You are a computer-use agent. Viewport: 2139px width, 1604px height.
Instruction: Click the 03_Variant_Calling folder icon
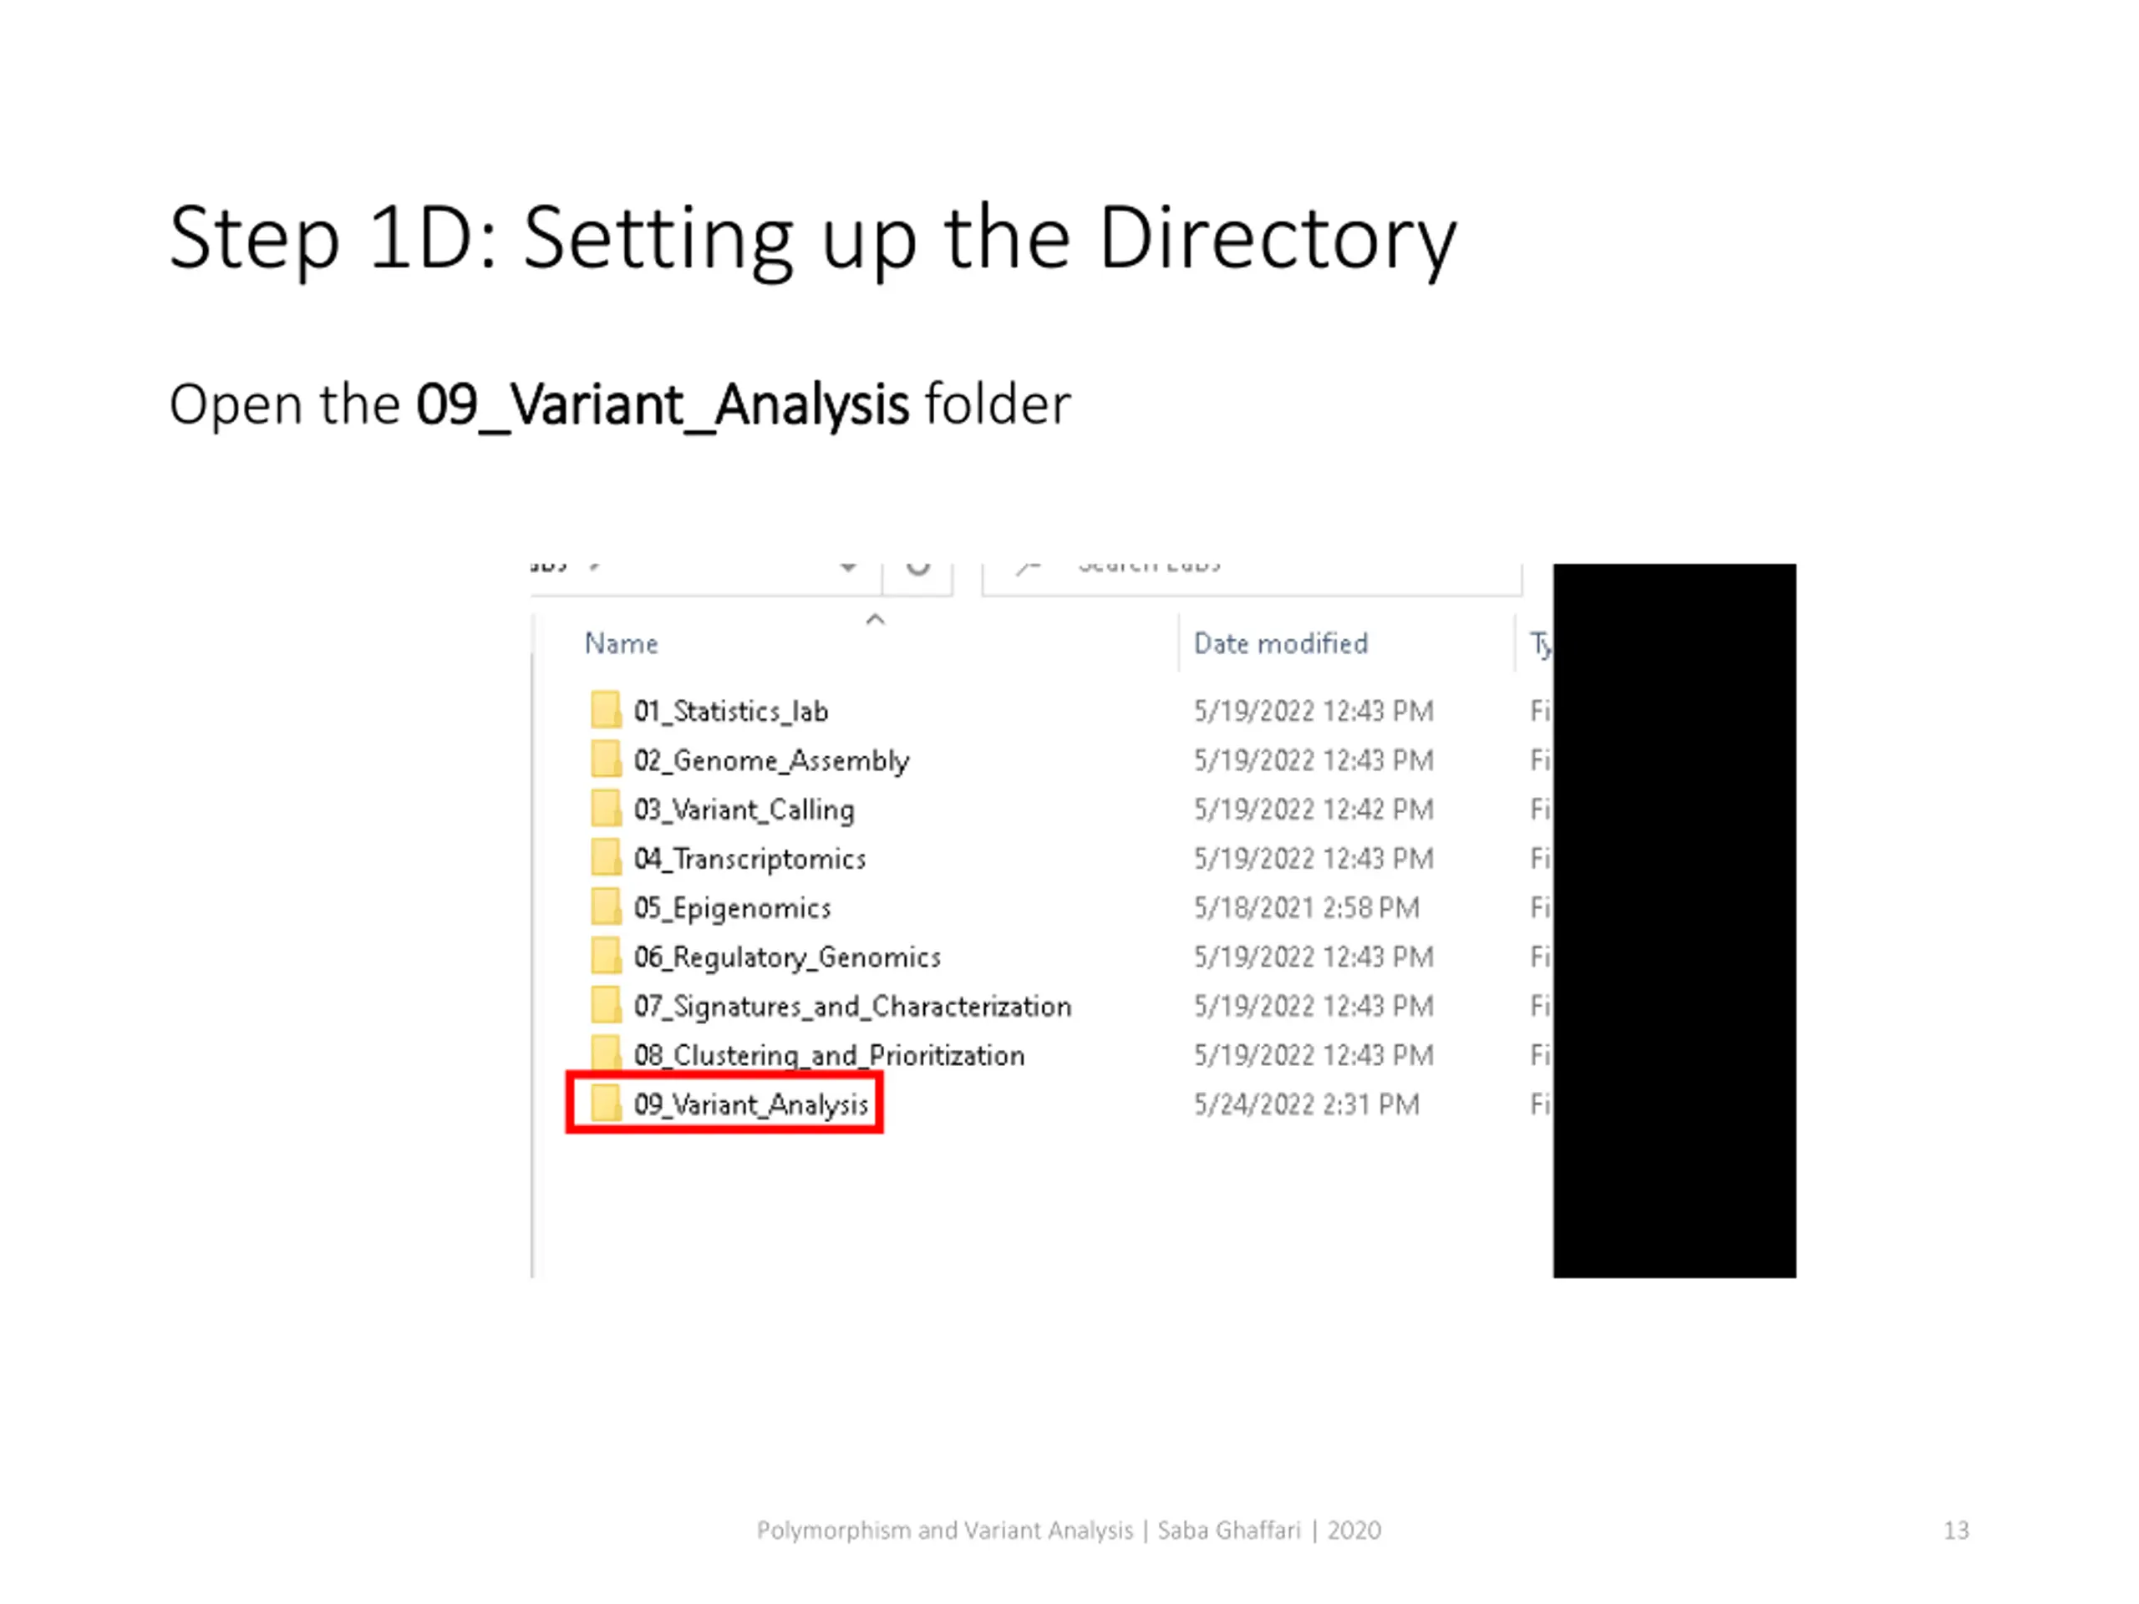coord(607,809)
